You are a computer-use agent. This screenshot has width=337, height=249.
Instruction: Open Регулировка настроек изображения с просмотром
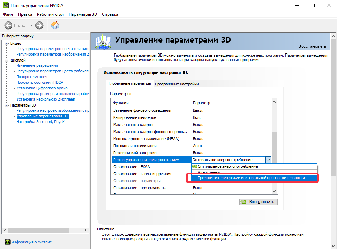pyautogui.click(x=52, y=110)
